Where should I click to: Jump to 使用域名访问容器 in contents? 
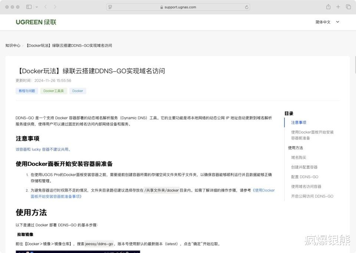(306, 187)
